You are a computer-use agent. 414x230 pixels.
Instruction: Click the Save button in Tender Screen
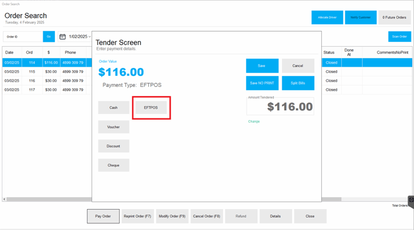point(262,65)
